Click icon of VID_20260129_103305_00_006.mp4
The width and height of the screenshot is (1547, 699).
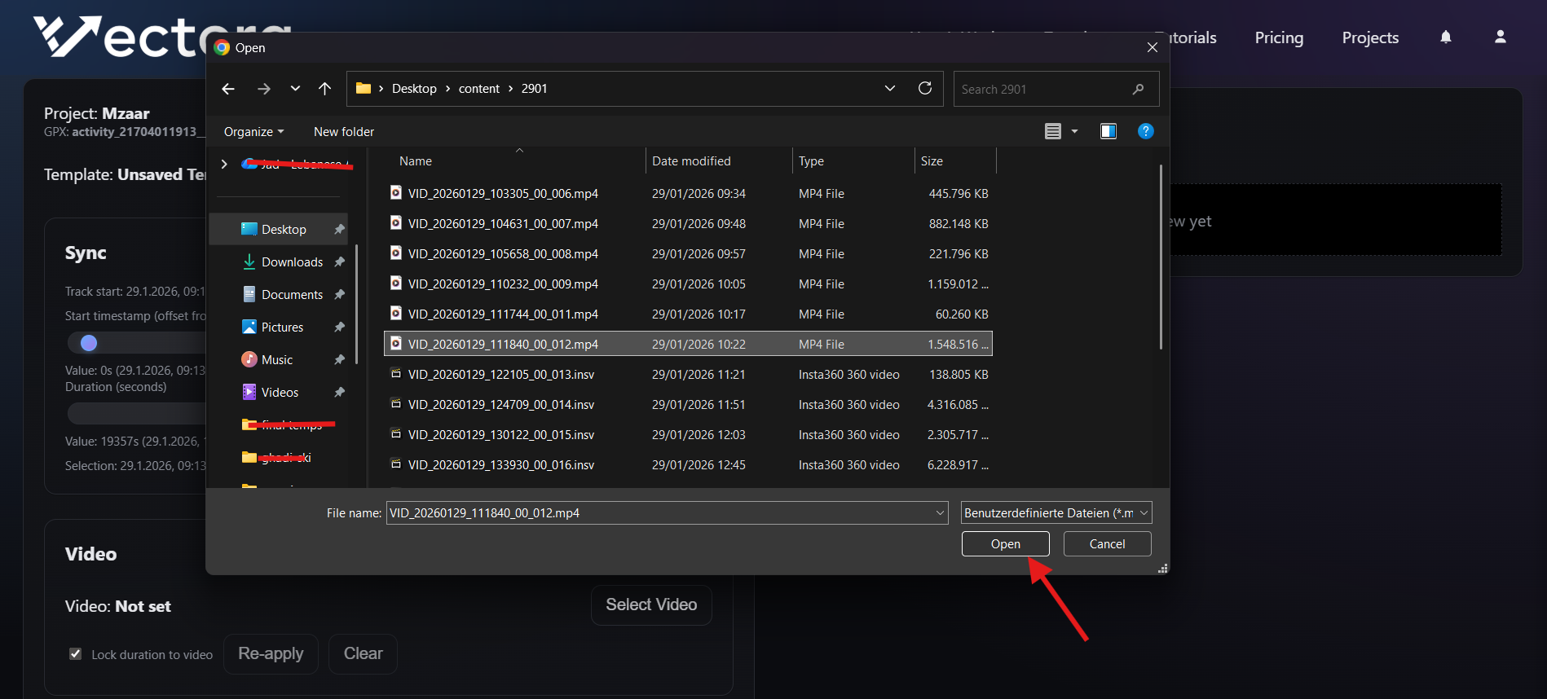point(396,193)
